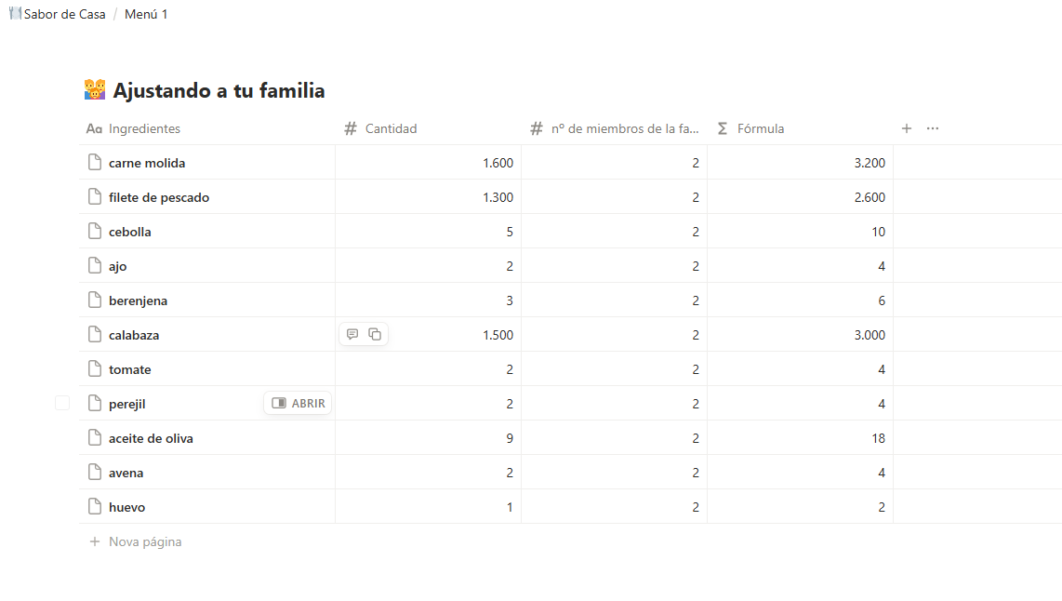The image size is (1062, 601).
Task: Go to Sabor de Casa breadcrumb
Action: pos(64,14)
